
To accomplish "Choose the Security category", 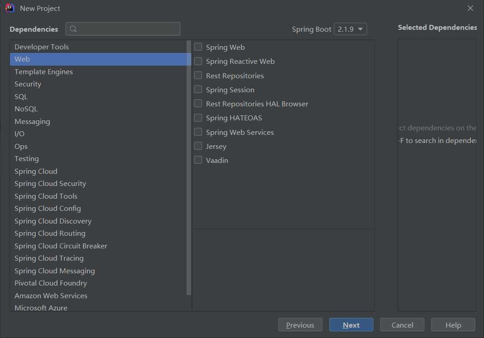I will [98, 84].
